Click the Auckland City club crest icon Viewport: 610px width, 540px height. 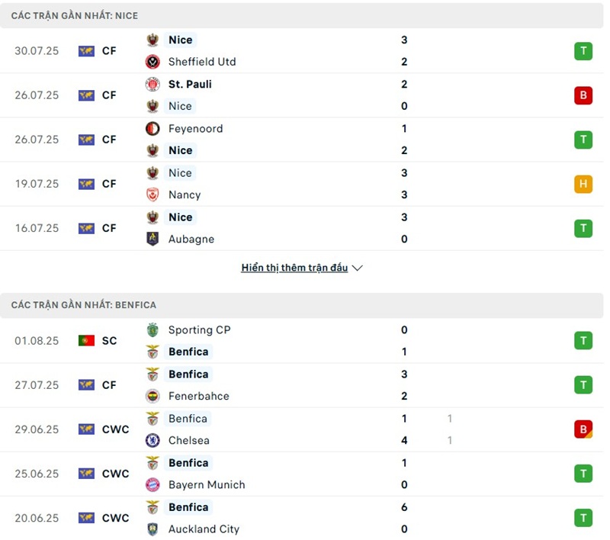[152, 529]
